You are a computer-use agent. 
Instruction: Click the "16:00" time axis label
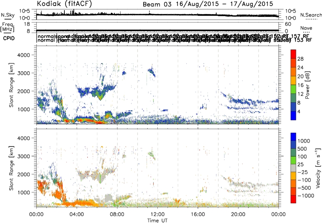point(198,215)
